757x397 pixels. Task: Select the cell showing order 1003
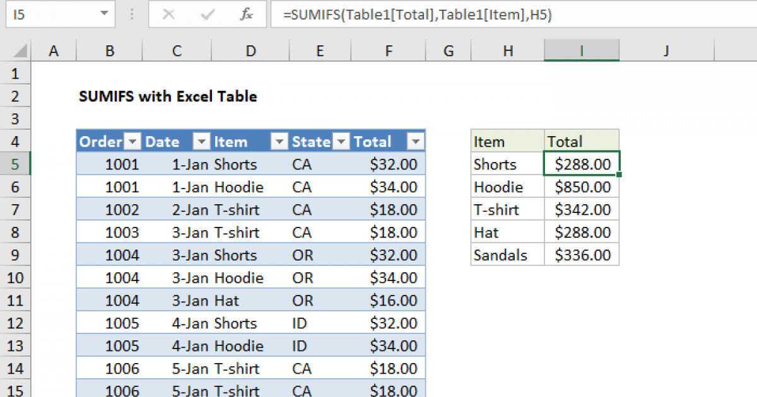109,232
